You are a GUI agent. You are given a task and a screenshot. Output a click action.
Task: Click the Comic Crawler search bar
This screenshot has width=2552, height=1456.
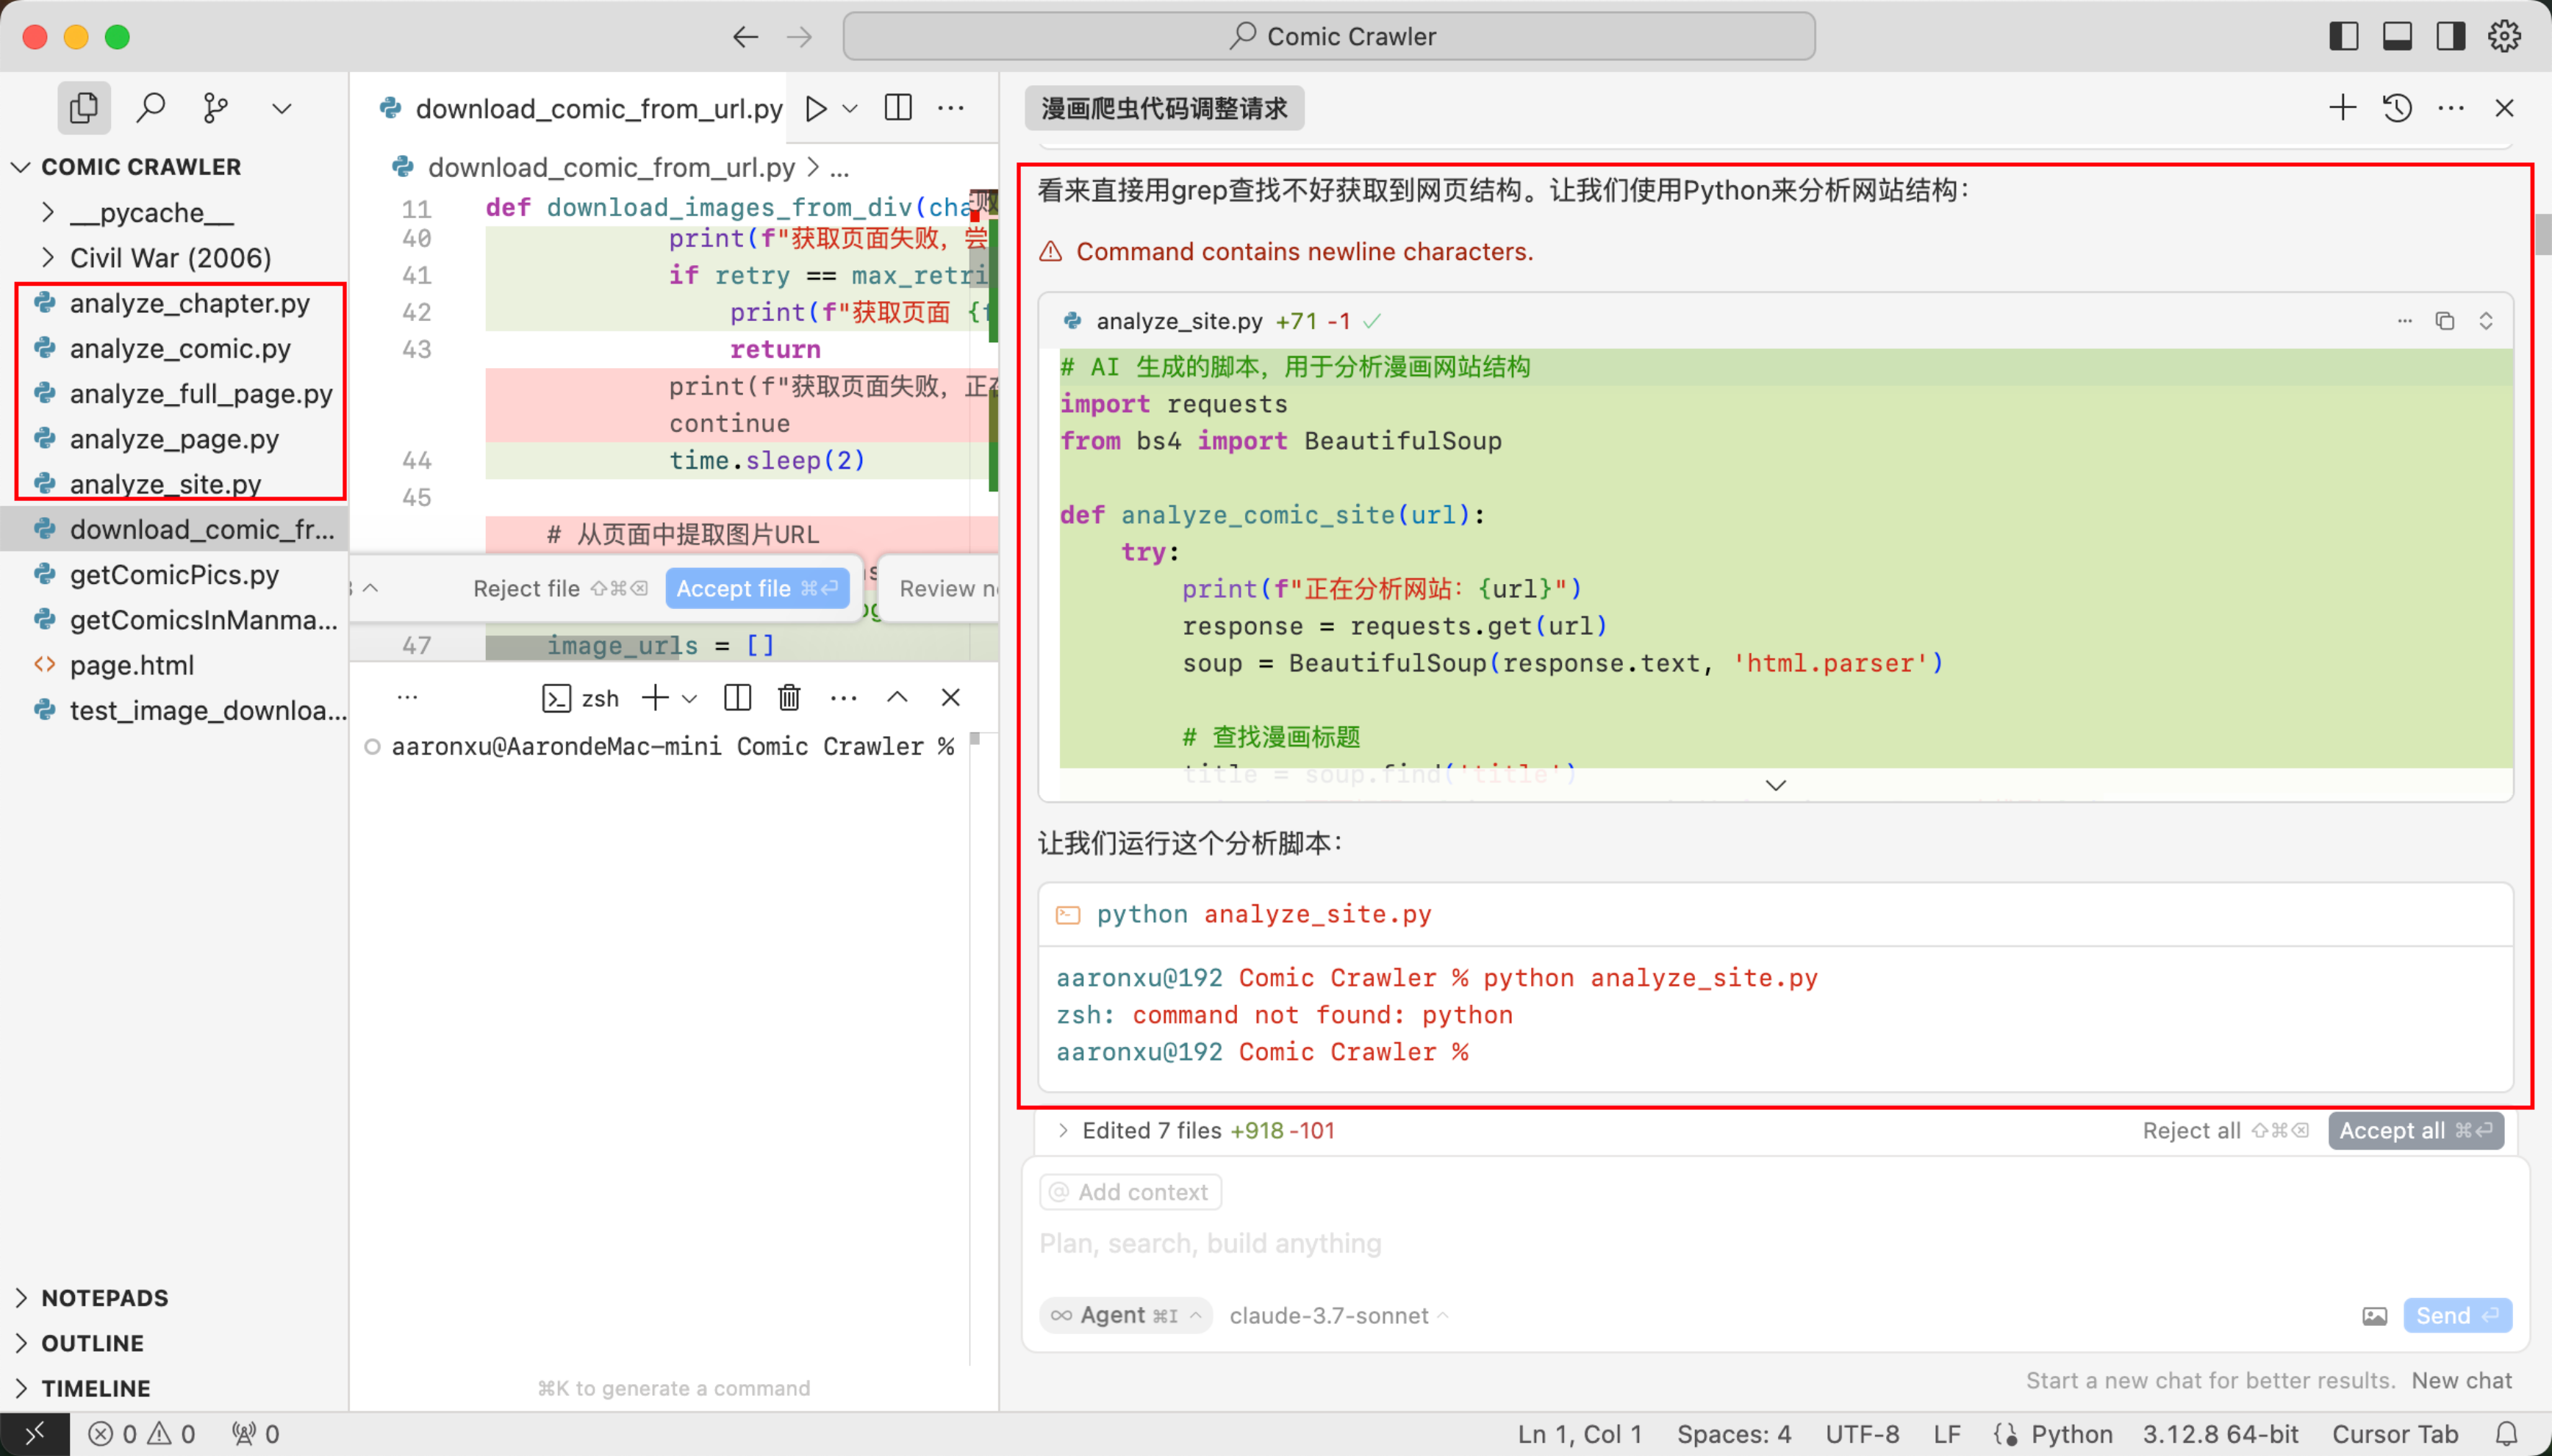[x=1328, y=37]
